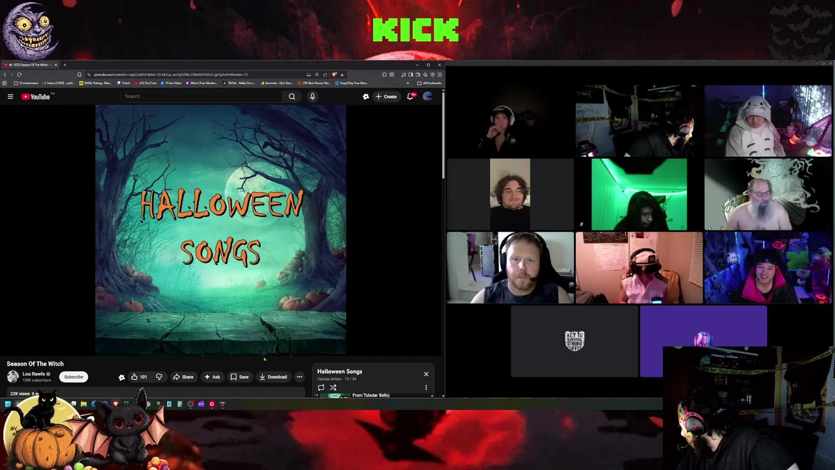Open the YouTube hamburger guide menu
The width and height of the screenshot is (835, 470).
coord(10,97)
